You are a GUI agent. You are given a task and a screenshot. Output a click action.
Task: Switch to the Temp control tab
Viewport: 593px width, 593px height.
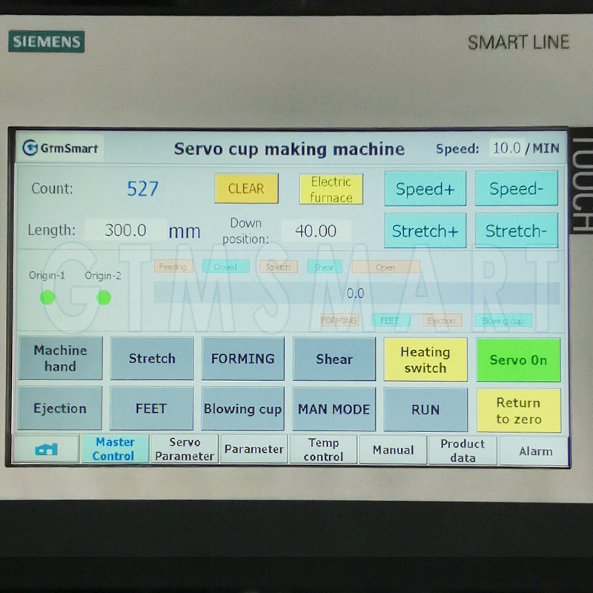(323, 449)
